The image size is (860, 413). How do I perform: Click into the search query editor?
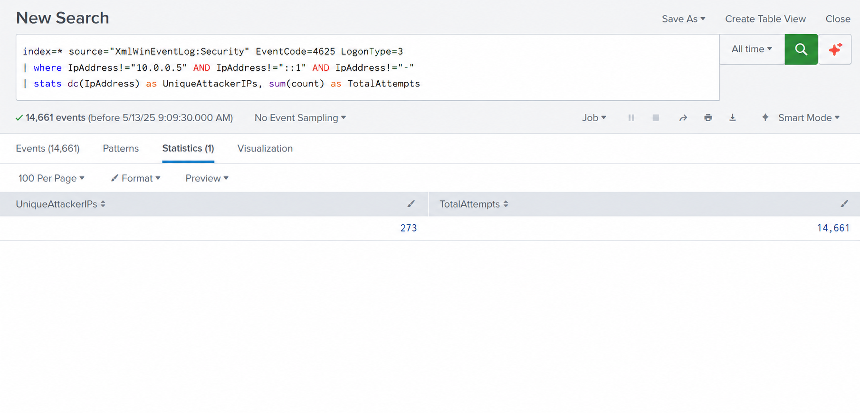point(367,67)
